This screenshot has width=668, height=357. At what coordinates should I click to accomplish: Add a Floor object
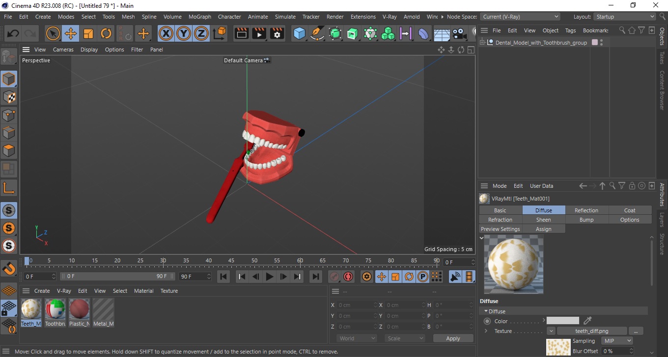coord(442,33)
